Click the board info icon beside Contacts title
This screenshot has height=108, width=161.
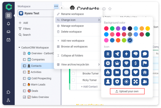pyautogui.click(x=104, y=9)
